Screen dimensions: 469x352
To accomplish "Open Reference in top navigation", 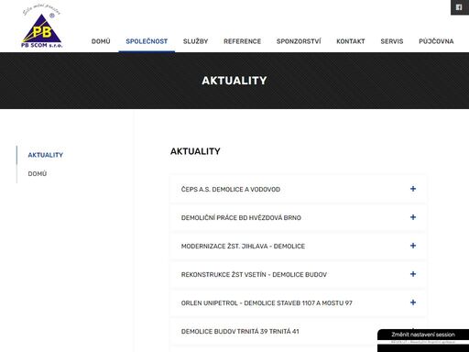I will (x=242, y=41).
